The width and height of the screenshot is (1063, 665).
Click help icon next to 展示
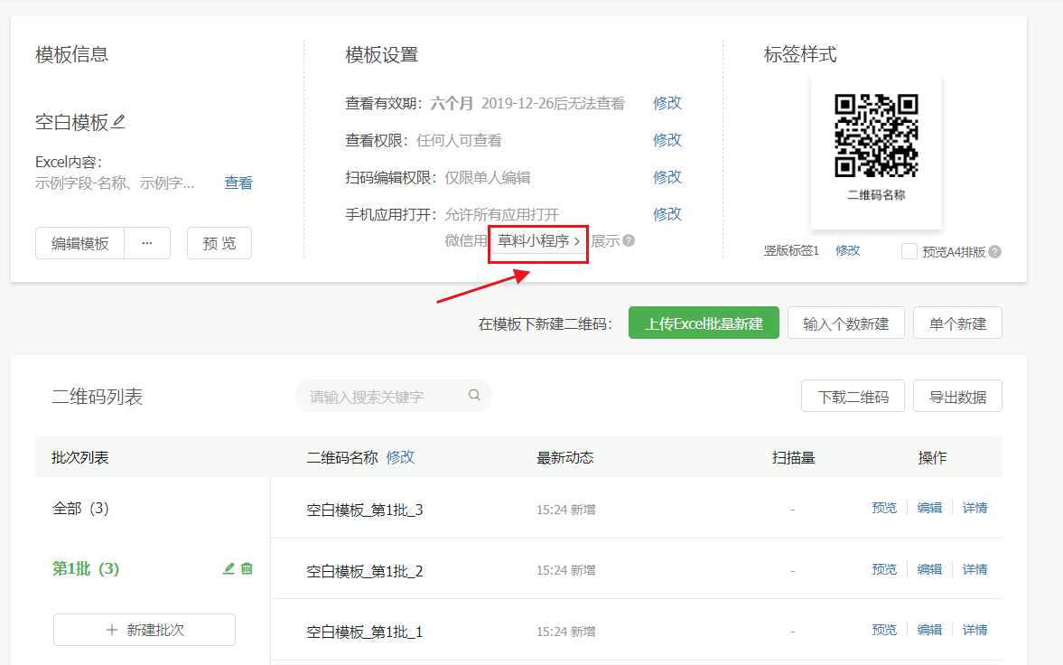[629, 241]
